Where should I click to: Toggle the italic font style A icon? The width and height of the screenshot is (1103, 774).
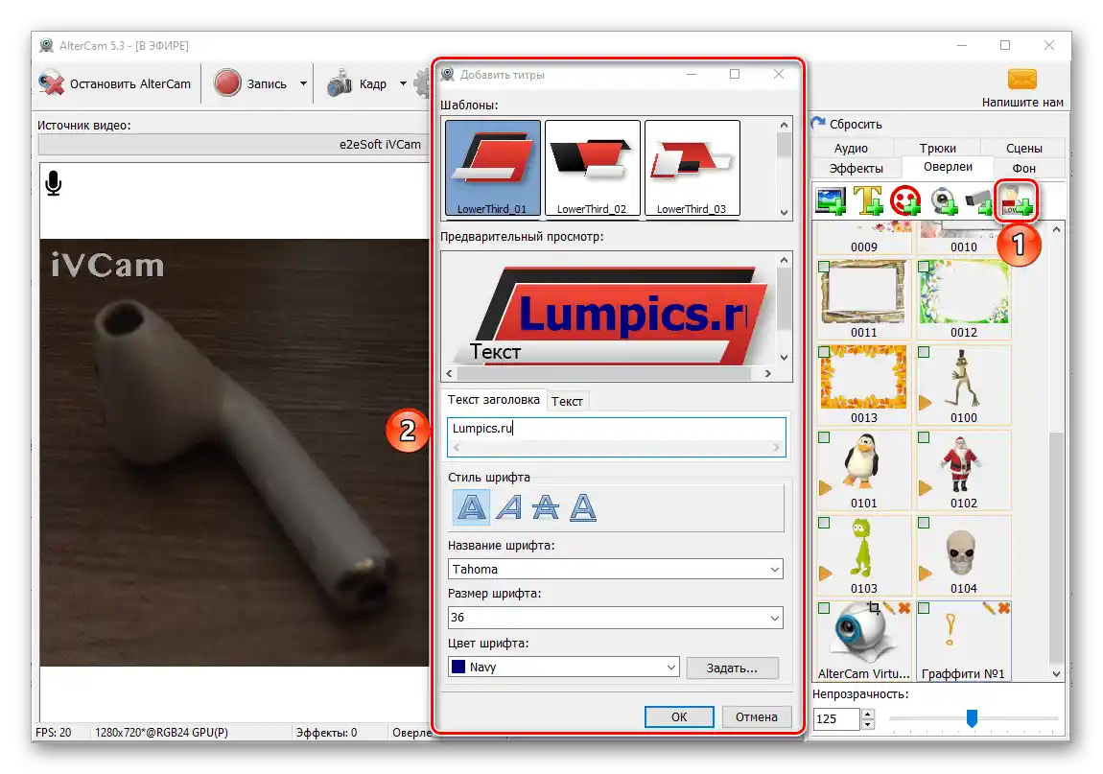(x=508, y=507)
